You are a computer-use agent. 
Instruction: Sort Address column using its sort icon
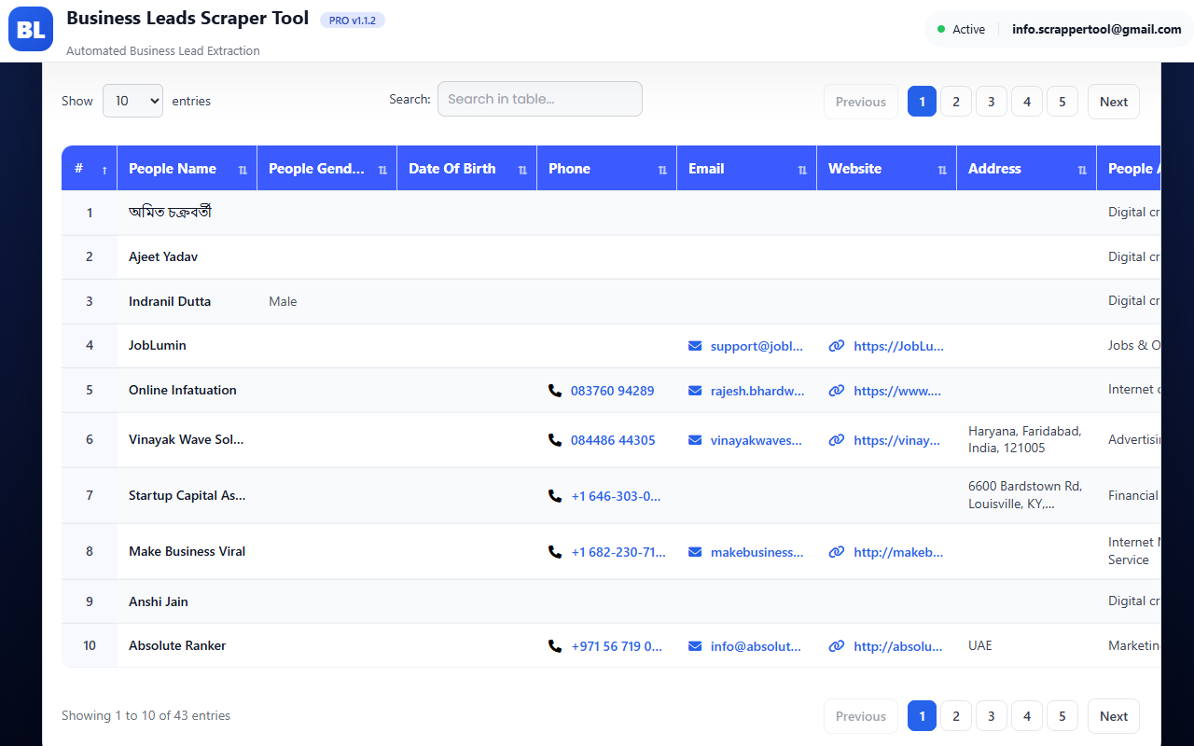point(1082,170)
